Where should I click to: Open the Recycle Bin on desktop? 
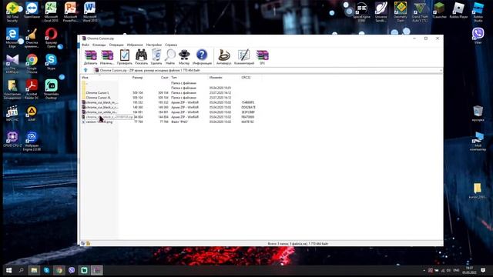click(478, 113)
